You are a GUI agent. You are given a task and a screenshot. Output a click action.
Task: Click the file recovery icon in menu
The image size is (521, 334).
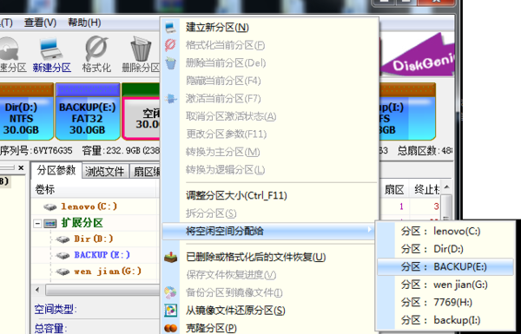[x=171, y=257]
